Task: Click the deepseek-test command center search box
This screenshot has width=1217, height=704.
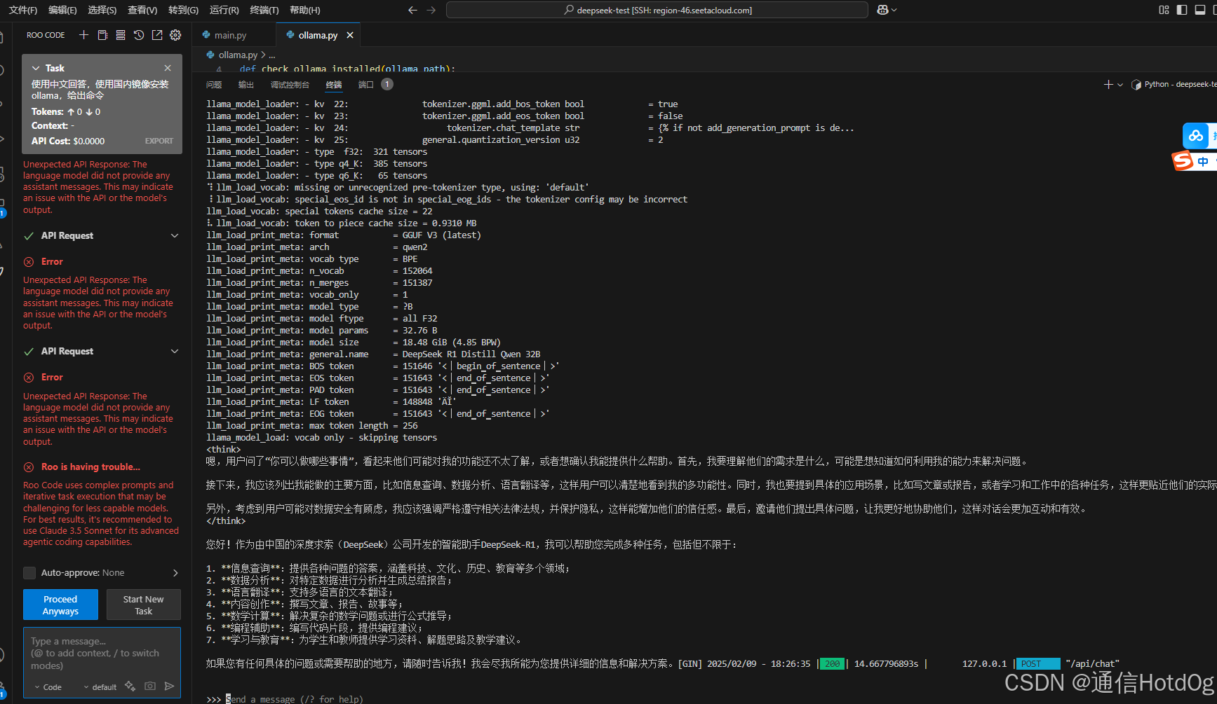Action: 657,10
